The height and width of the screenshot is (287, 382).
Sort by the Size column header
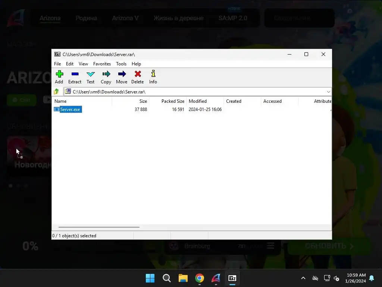(x=131, y=101)
